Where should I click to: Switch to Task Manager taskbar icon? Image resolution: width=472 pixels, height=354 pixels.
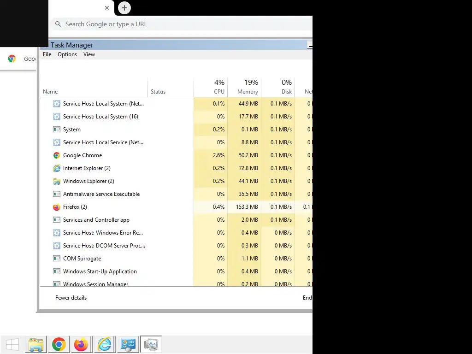[151, 344]
